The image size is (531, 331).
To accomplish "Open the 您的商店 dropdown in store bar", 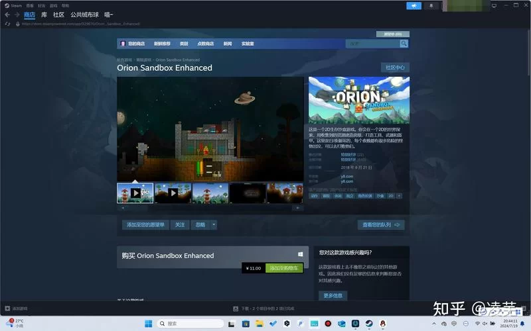I will (x=137, y=44).
